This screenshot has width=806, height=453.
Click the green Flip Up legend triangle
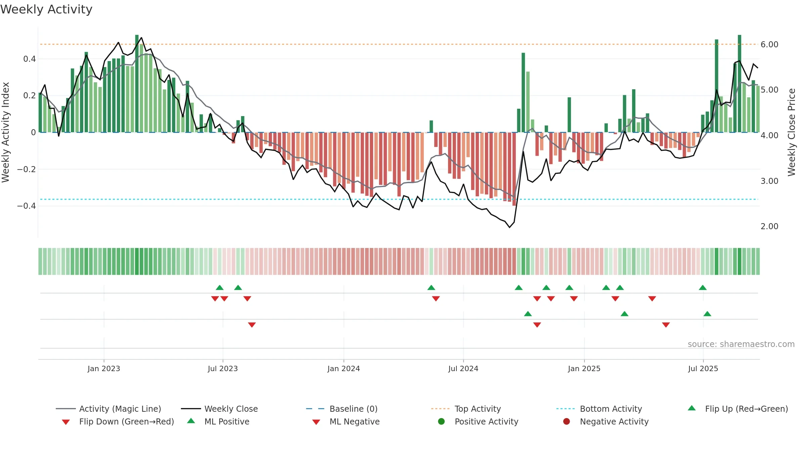(x=691, y=408)
